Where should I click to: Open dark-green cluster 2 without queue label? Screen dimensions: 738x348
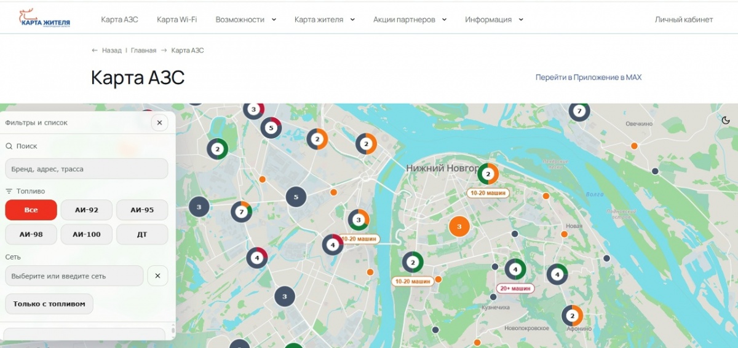pyautogui.click(x=217, y=149)
